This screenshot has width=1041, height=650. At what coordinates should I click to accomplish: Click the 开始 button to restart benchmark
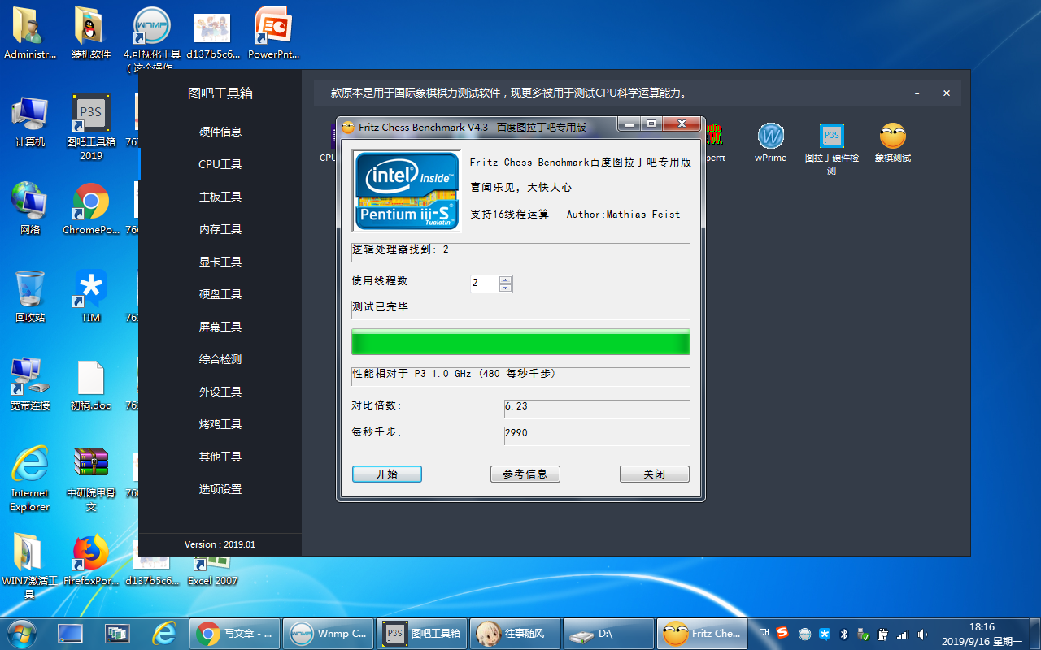click(387, 474)
